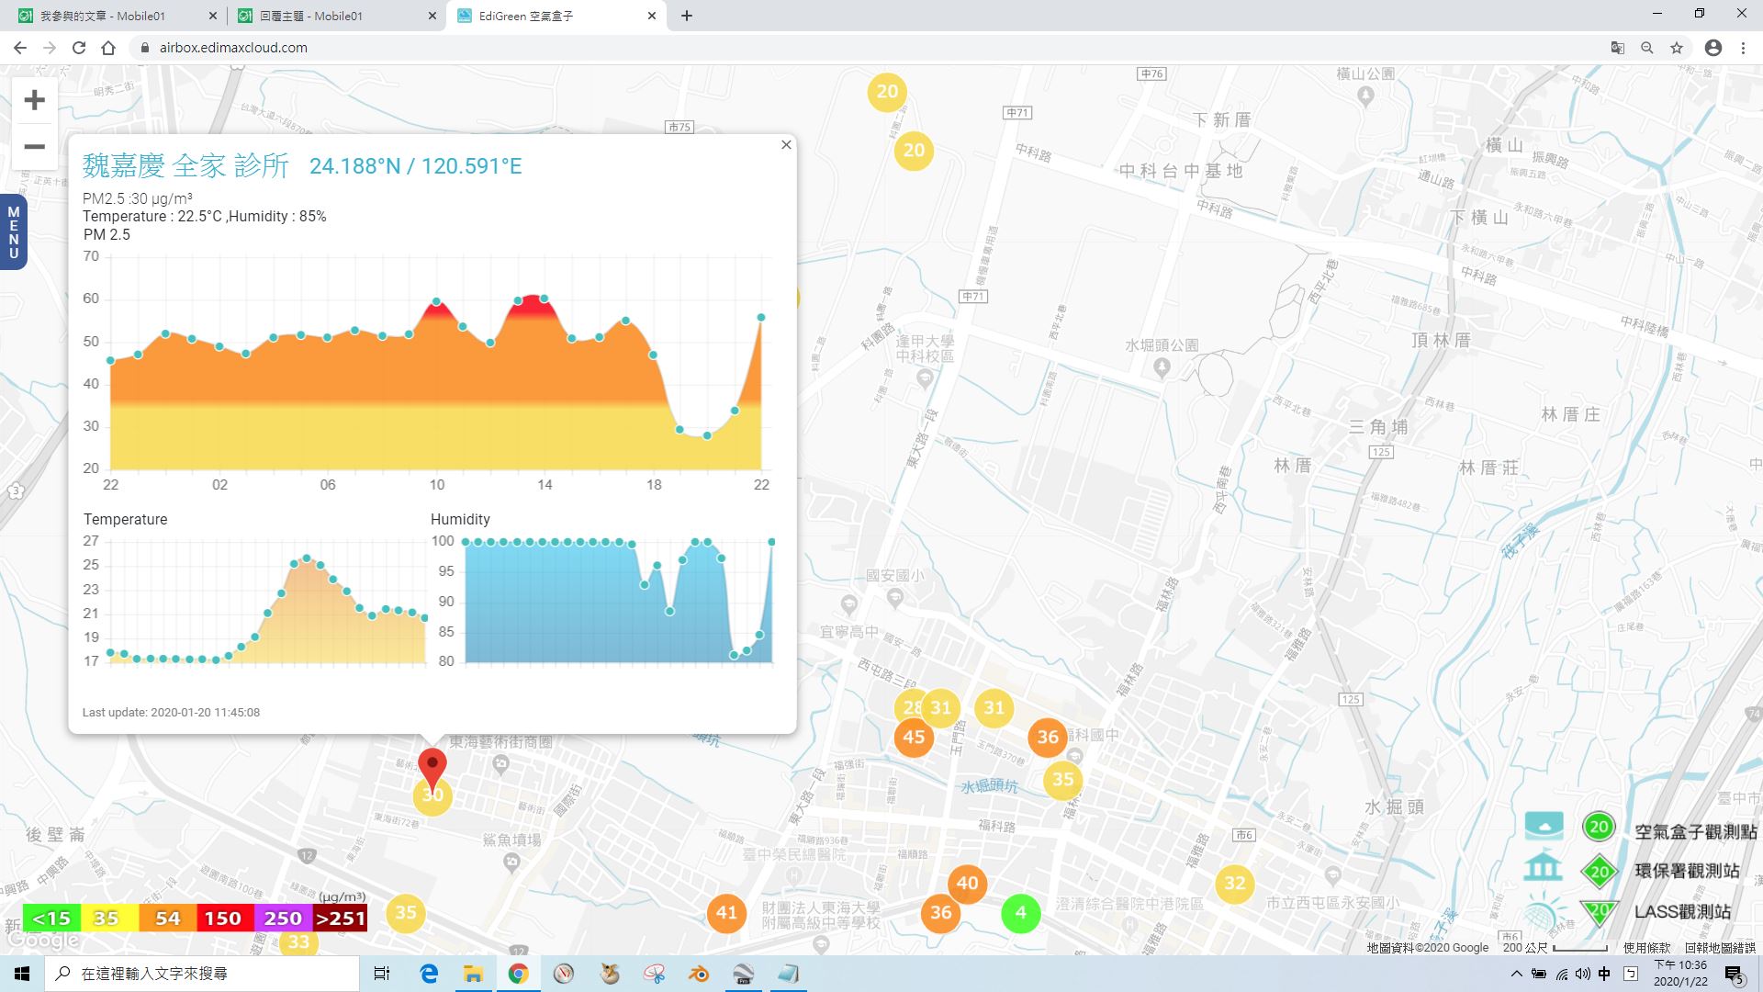
Task: Zoom in the map with plus button
Action: 34,99
